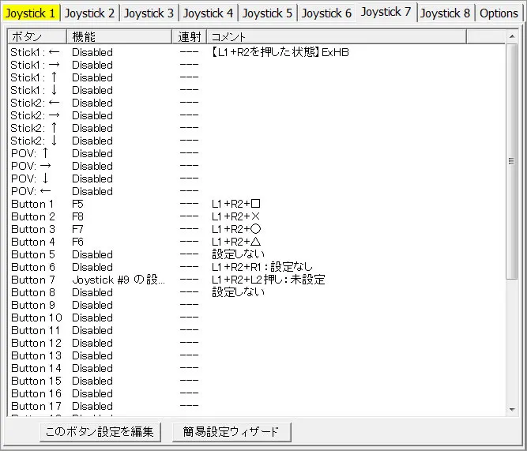Select the POV up arrow row
Screen dimensions: 527x451
[x=256, y=153]
